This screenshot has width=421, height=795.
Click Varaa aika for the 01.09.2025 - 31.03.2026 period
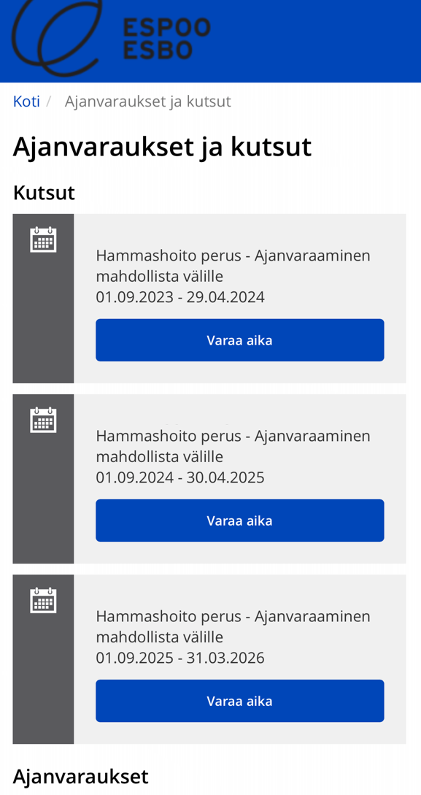point(240,700)
